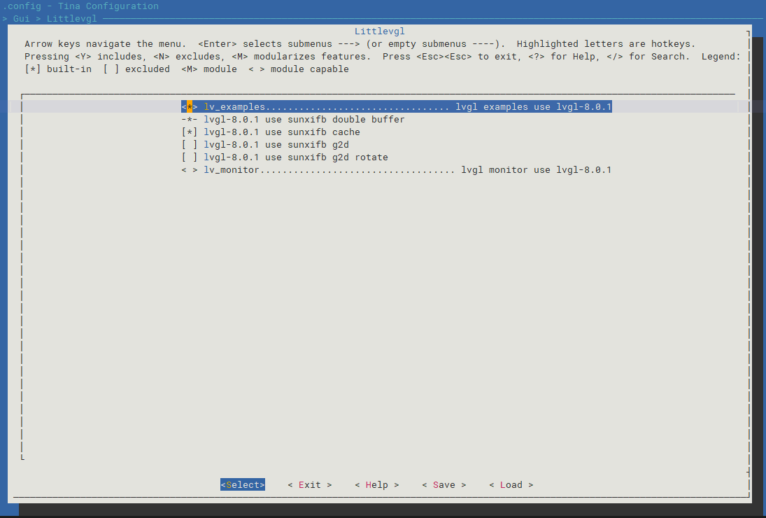This screenshot has height=518, width=766.
Task: Click the '[*] built-in' legend entry
Action: tap(58, 69)
